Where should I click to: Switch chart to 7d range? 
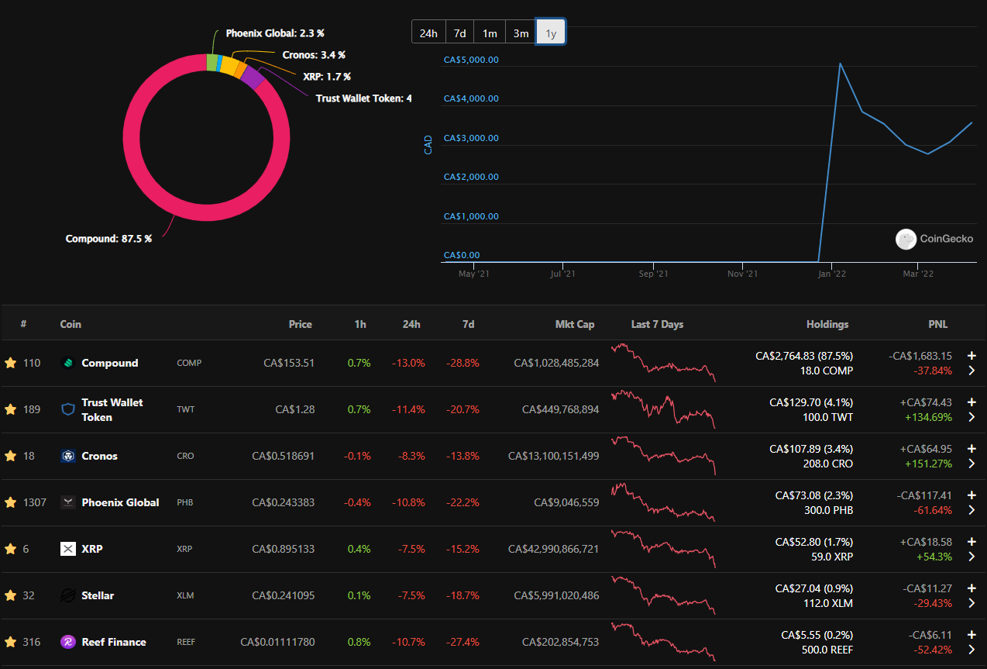(x=459, y=33)
